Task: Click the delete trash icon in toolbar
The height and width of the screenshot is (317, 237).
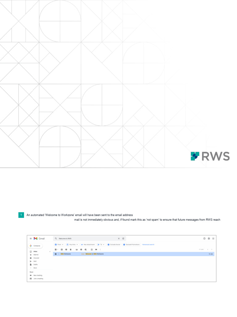Action: click(71, 249)
